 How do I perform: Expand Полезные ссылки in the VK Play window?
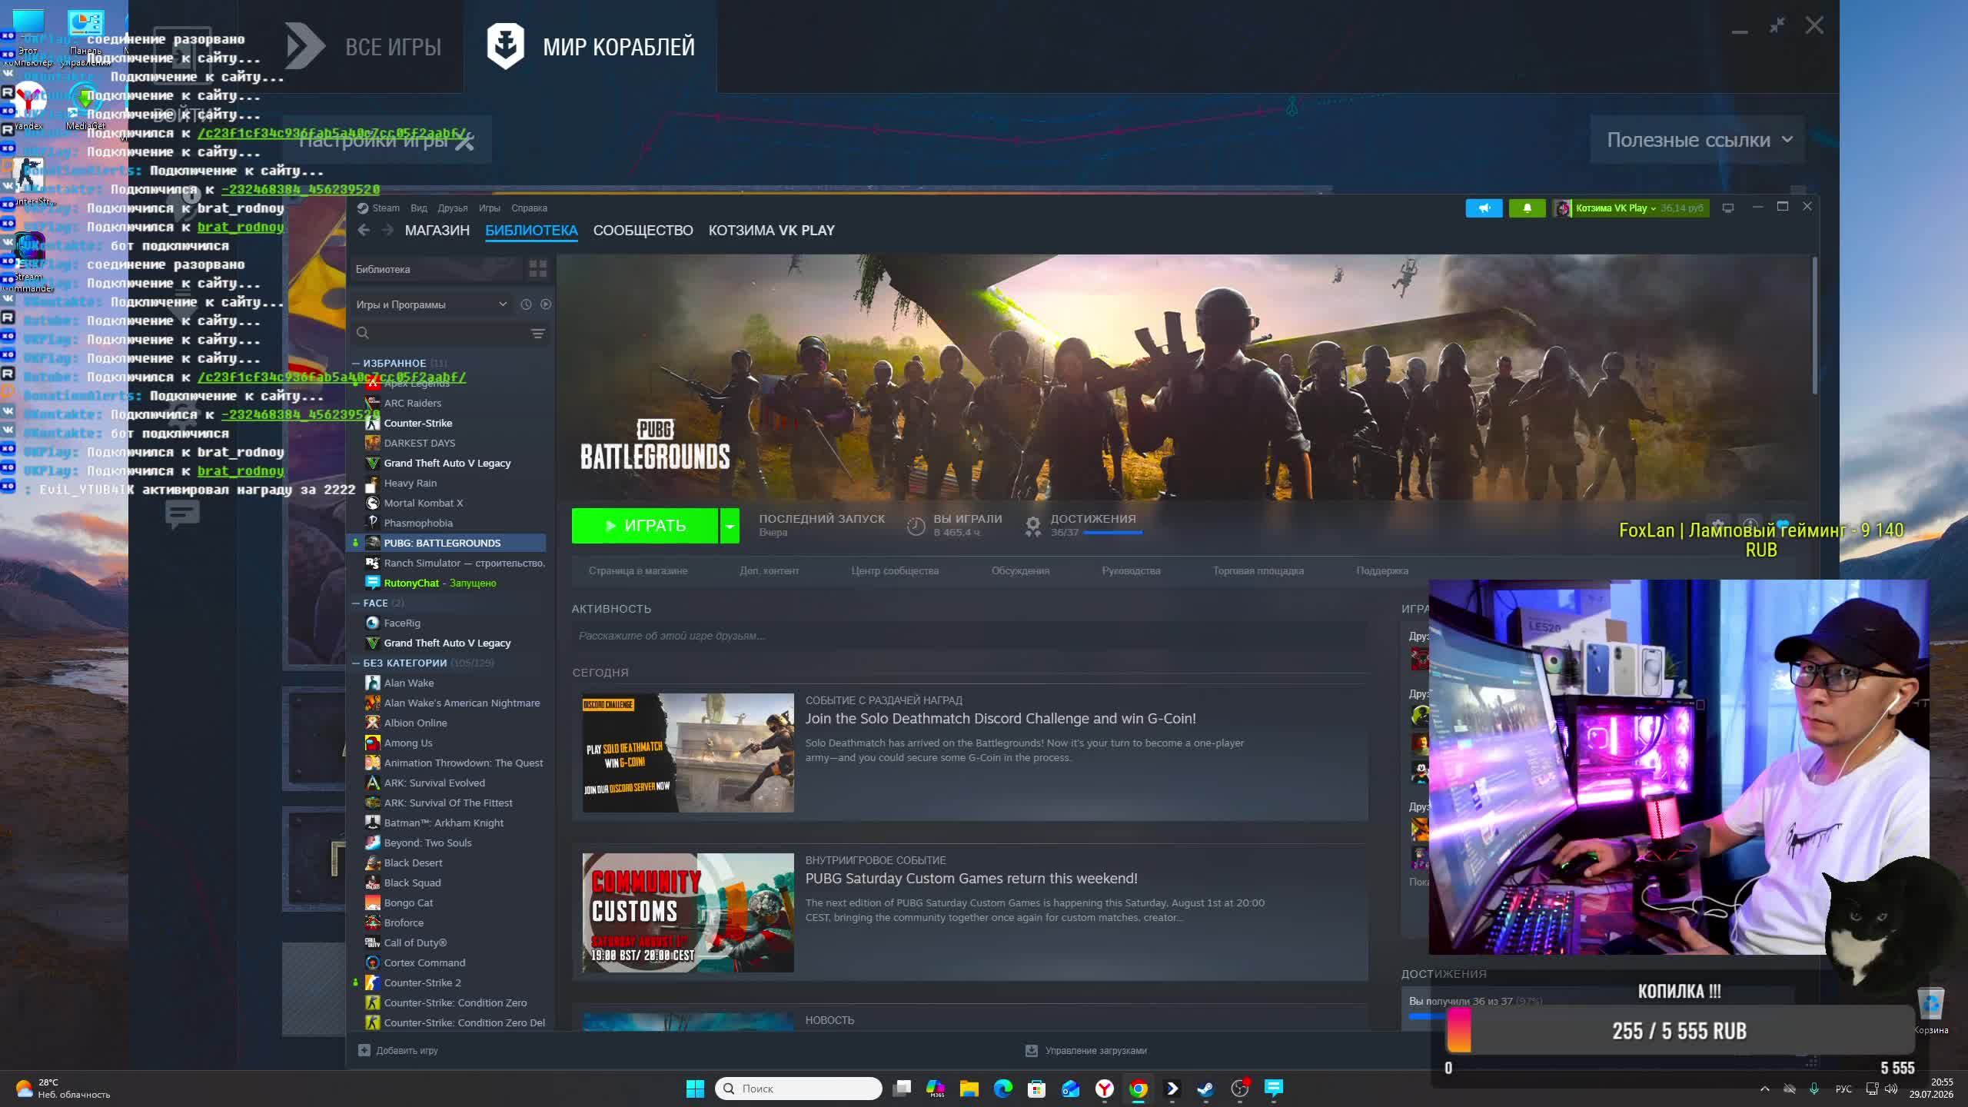pyautogui.click(x=1698, y=140)
